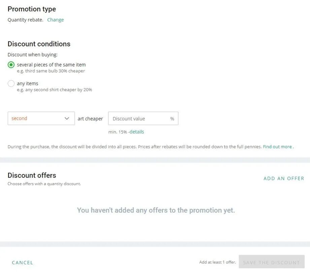Click the 'art cheaper' label
Screen dimensions: 310x275
click(90, 119)
